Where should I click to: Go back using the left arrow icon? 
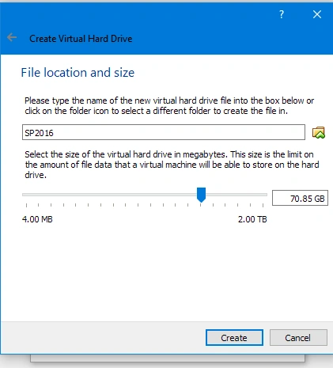pyautogui.click(x=12, y=37)
